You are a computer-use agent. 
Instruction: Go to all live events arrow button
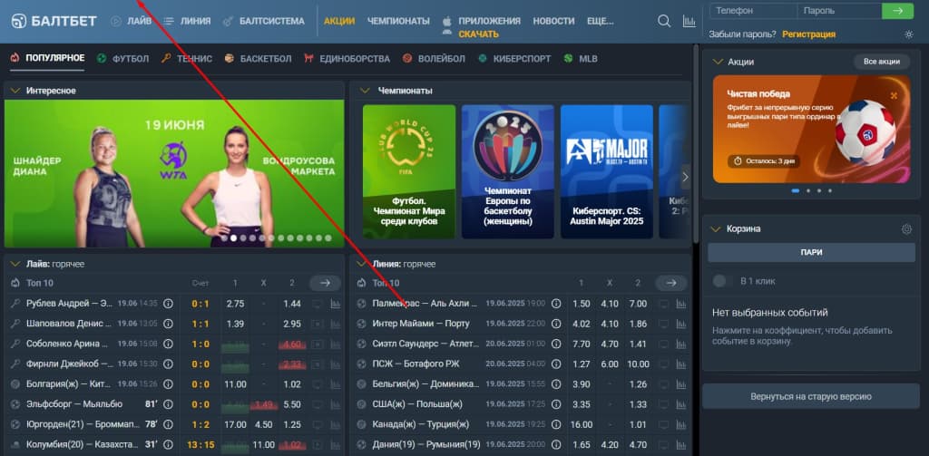pos(326,283)
